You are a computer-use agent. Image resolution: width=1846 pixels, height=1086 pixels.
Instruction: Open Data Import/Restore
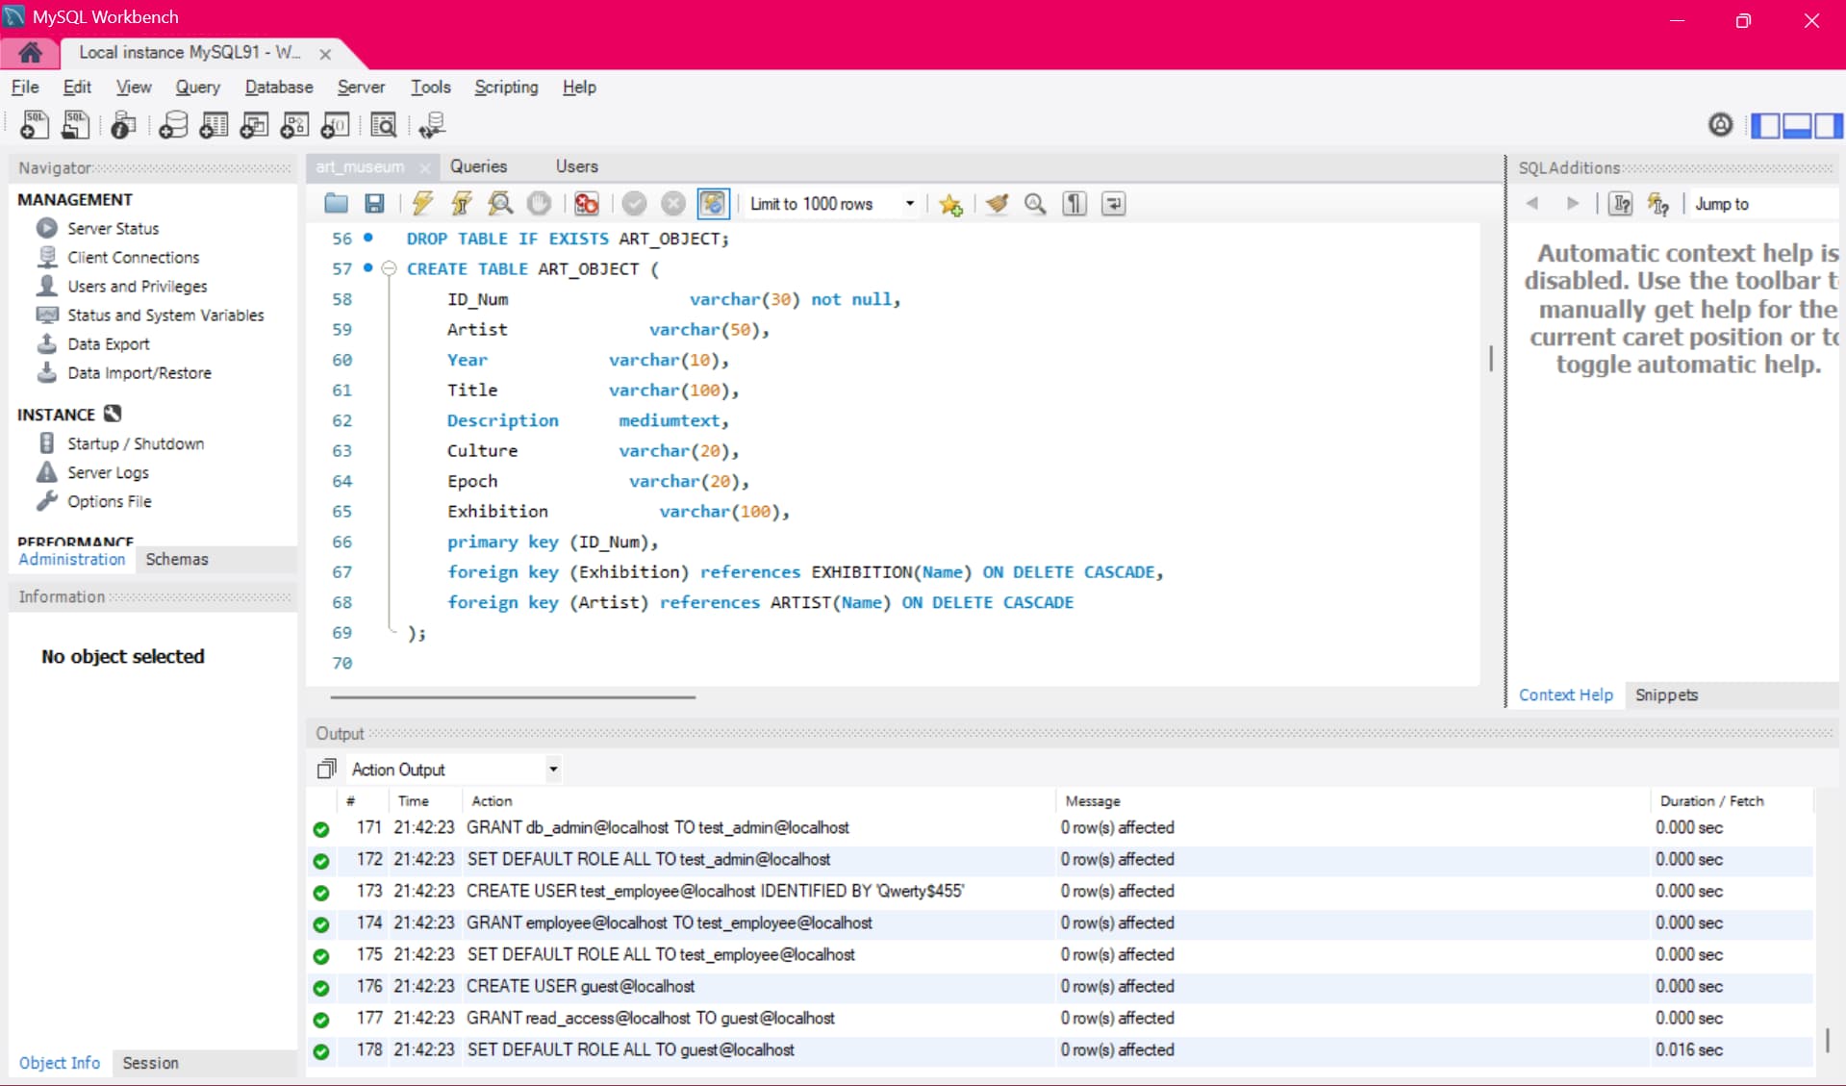[139, 372]
